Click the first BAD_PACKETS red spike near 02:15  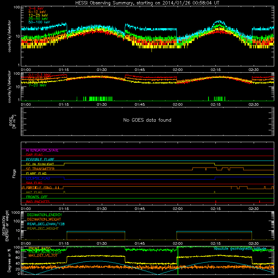216,202
